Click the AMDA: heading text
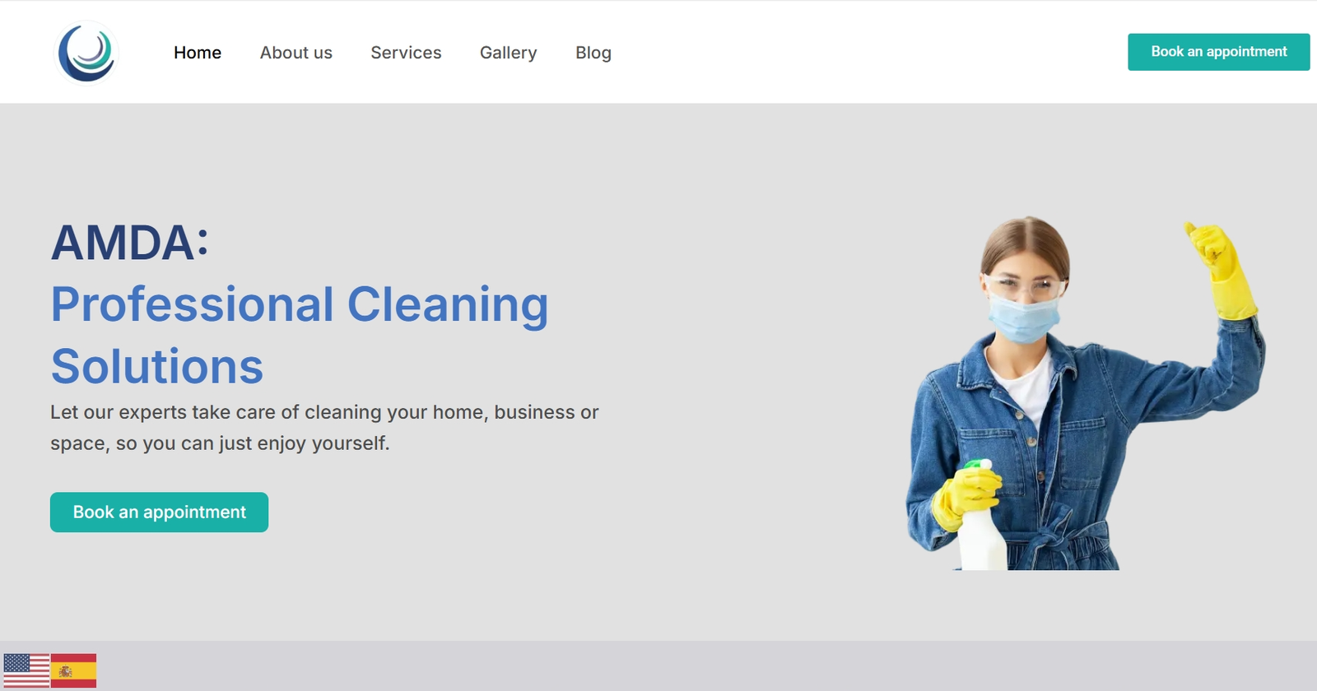 click(x=130, y=243)
